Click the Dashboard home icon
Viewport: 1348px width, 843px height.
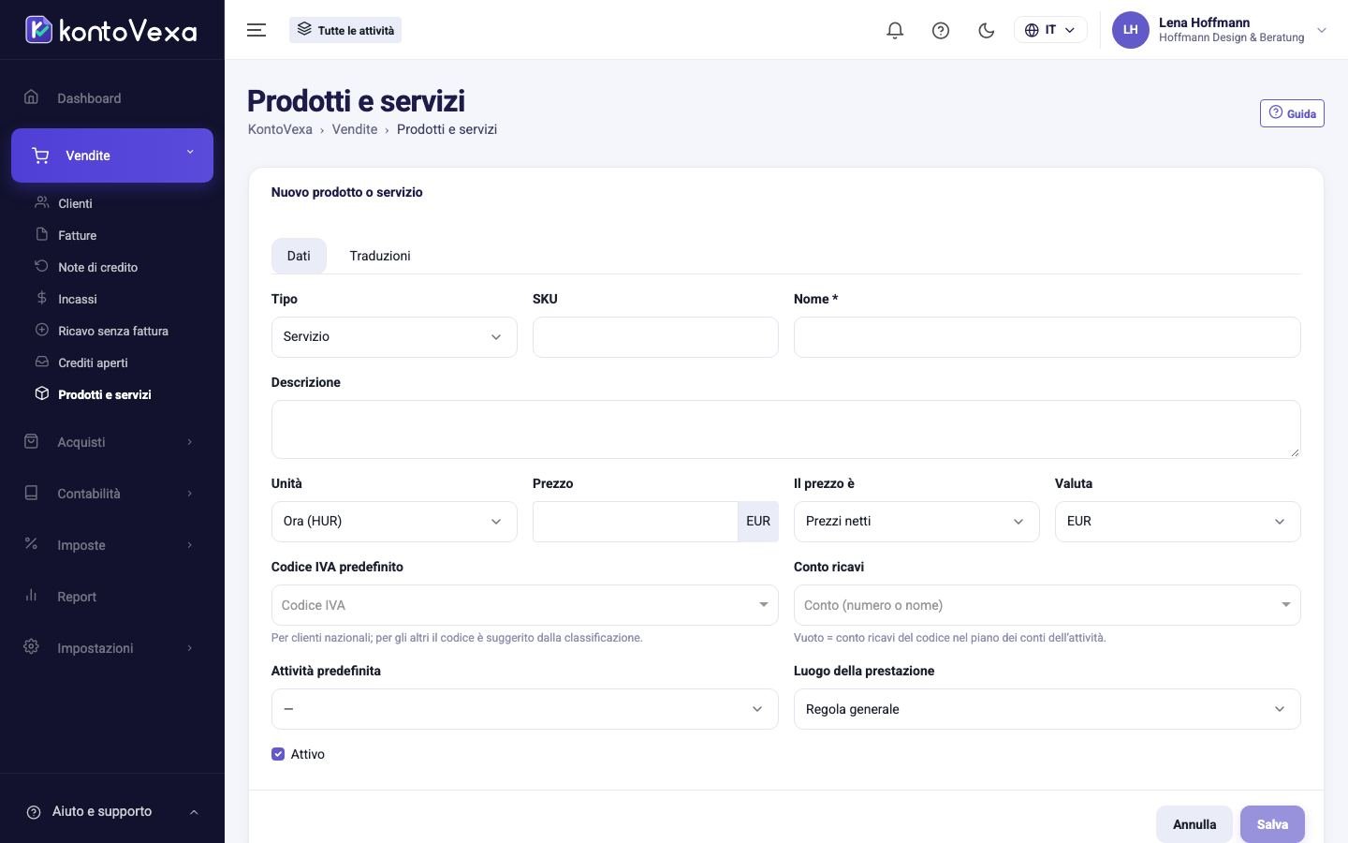31,97
